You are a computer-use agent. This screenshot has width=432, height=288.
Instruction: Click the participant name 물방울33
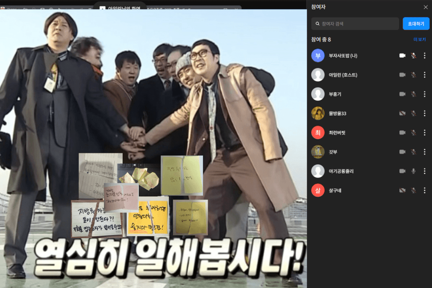point(337,113)
